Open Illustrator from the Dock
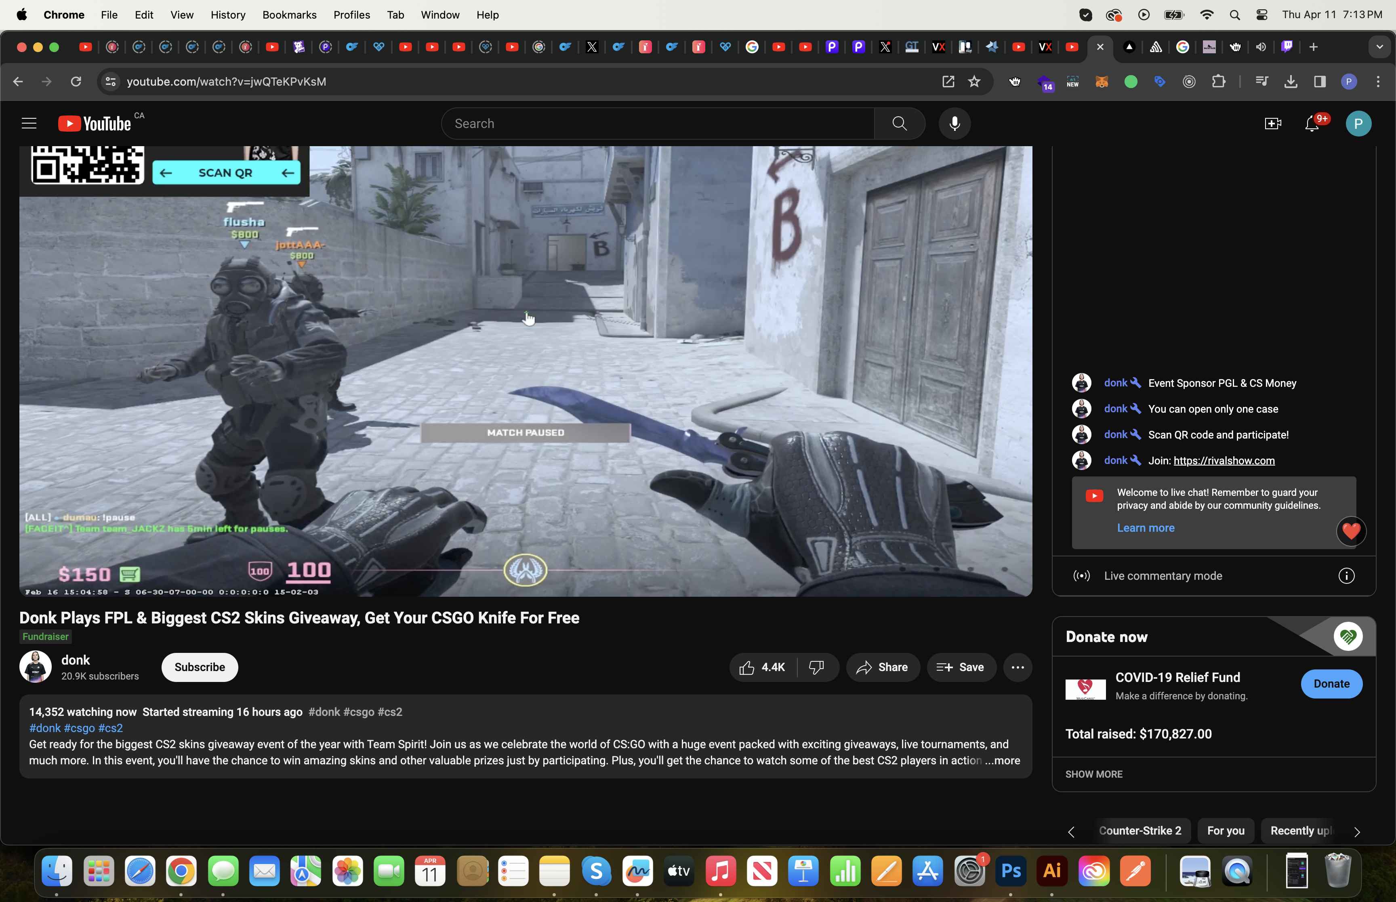 pos(1052,871)
